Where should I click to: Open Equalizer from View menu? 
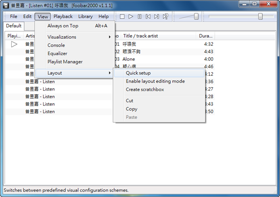58,53
